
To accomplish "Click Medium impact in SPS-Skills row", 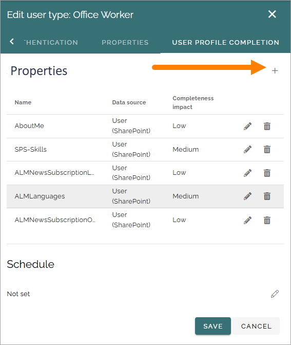I will pos(186,150).
